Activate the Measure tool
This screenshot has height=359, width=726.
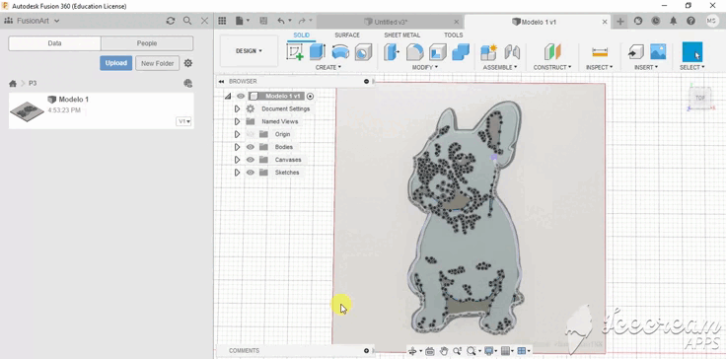pyautogui.click(x=600, y=52)
